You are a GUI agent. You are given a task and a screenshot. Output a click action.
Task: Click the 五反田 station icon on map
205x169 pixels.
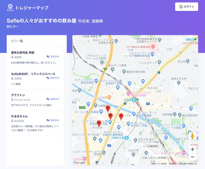[x=134, y=100]
